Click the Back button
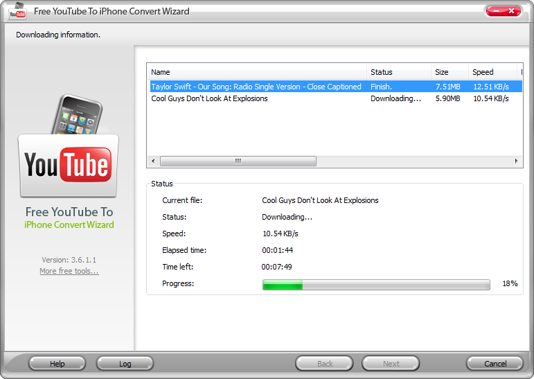This screenshot has width=534, height=379. pyautogui.click(x=324, y=364)
